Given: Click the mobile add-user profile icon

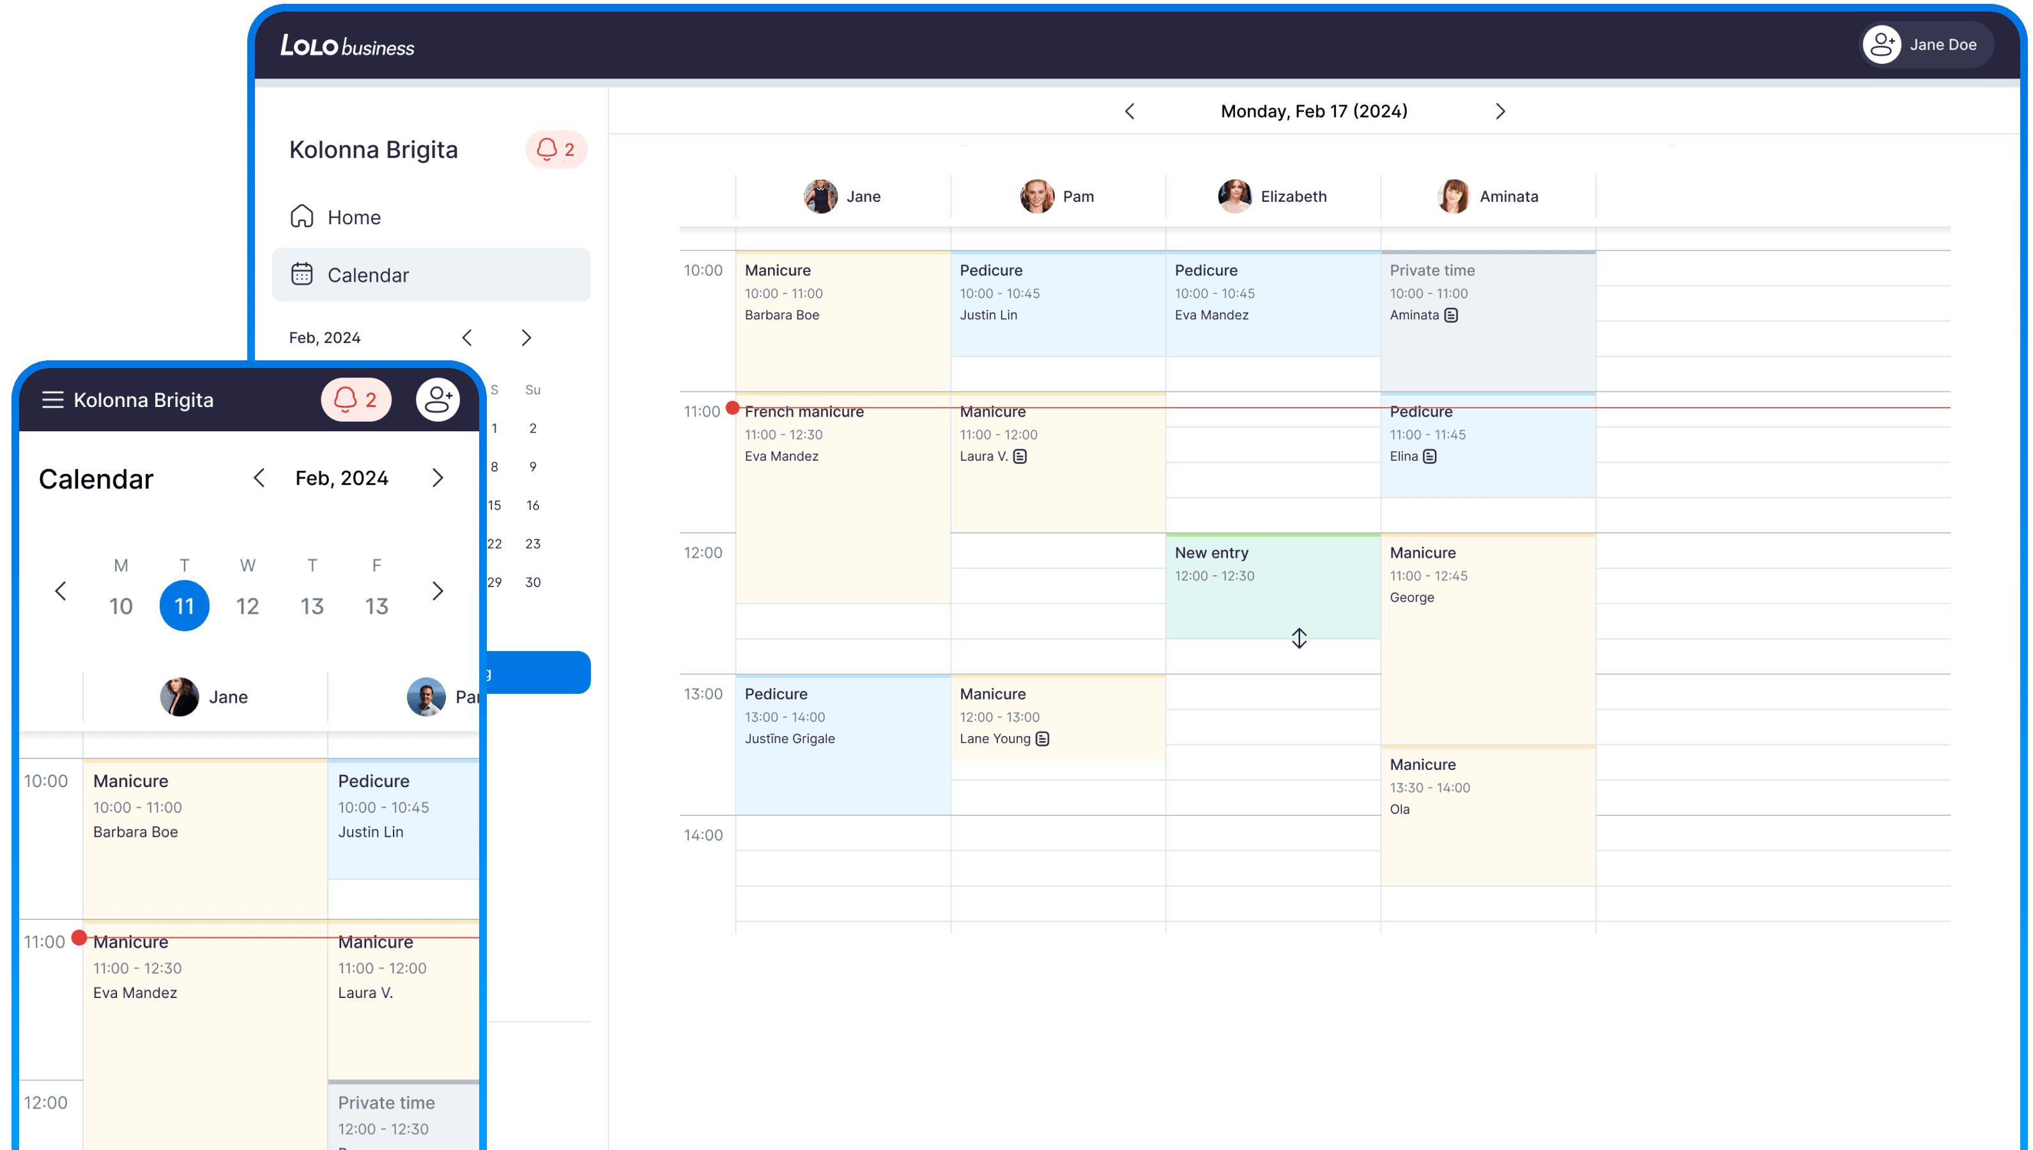Looking at the screenshot, I should [x=438, y=400].
